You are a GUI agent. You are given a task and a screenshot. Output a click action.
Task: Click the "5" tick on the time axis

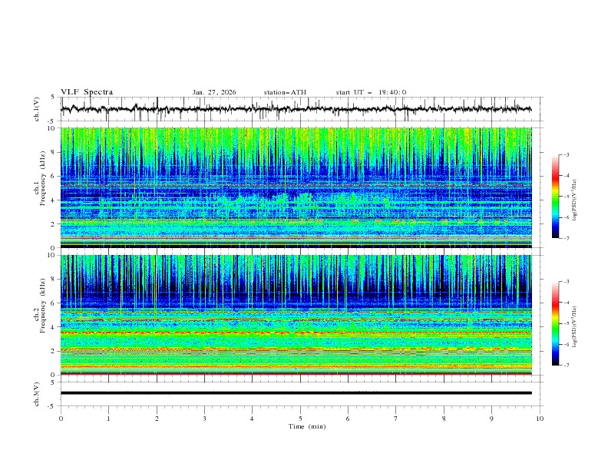click(x=300, y=419)
